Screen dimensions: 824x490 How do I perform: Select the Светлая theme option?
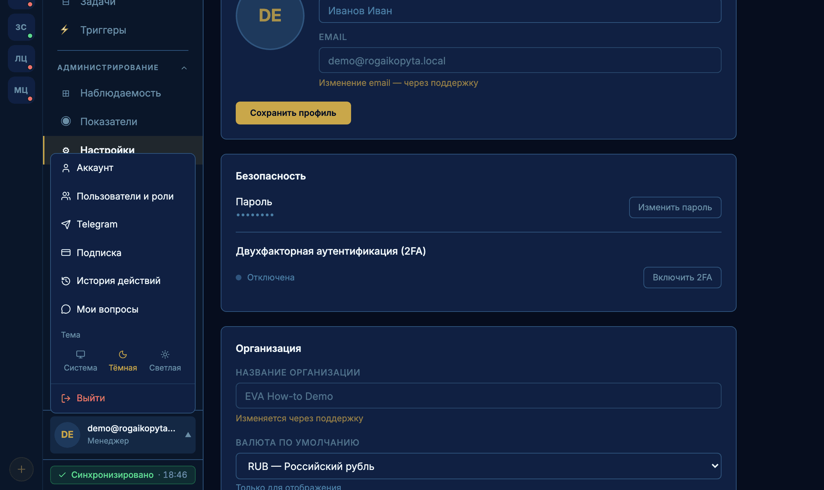click(165, 361)
